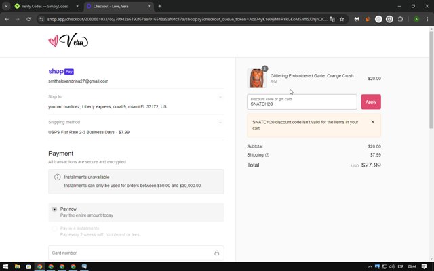Go back with browser back arrow
This screenshot has height=271, width=434.
click(x=7, y=19)
